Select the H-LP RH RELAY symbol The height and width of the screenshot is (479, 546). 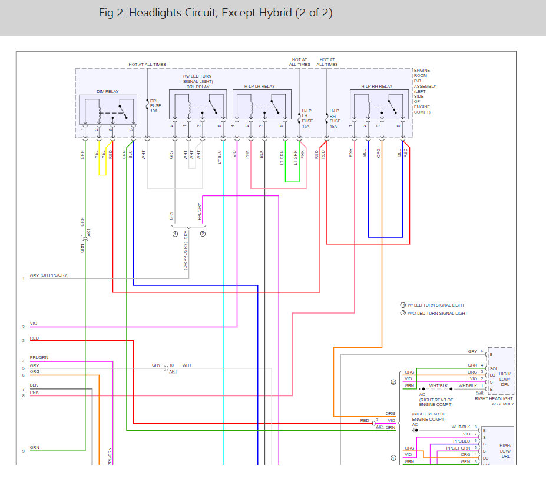click(379, 104)
